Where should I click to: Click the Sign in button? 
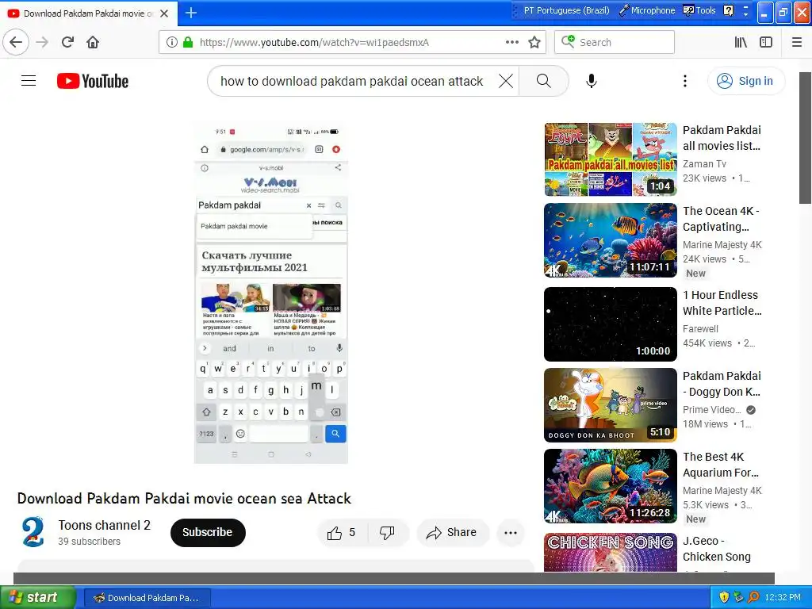pyautogui.click(x=745, y=81)
